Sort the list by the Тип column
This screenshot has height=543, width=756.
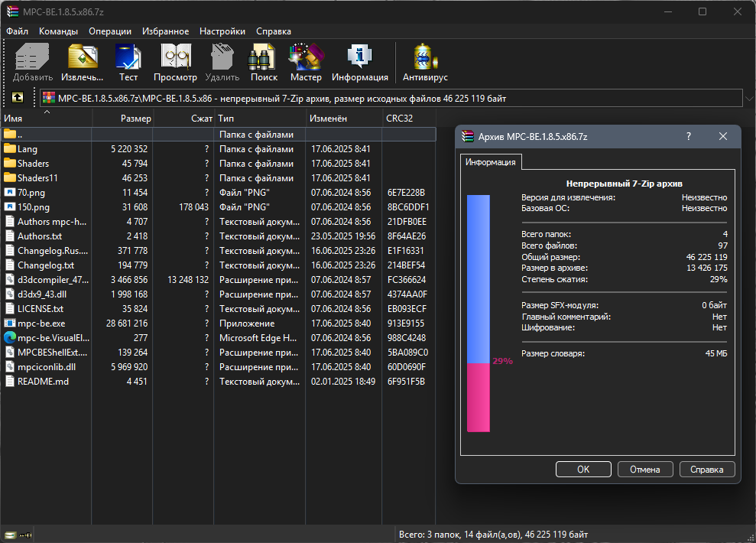(x=260, y=118)
